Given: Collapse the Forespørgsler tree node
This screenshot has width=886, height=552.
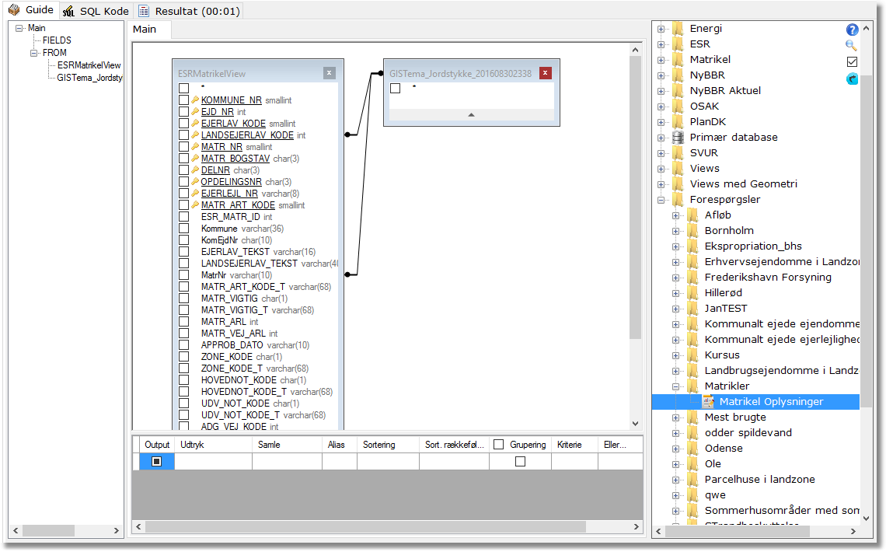Looking at the screenshot, I should [x=661, y=200].
